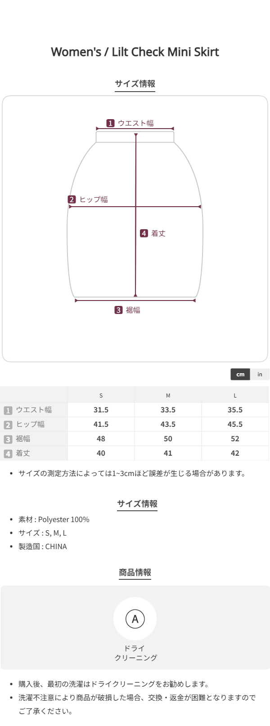270x726 pixels.
Task: Click the 商品情報 section heading
Action: pos(135,573)
